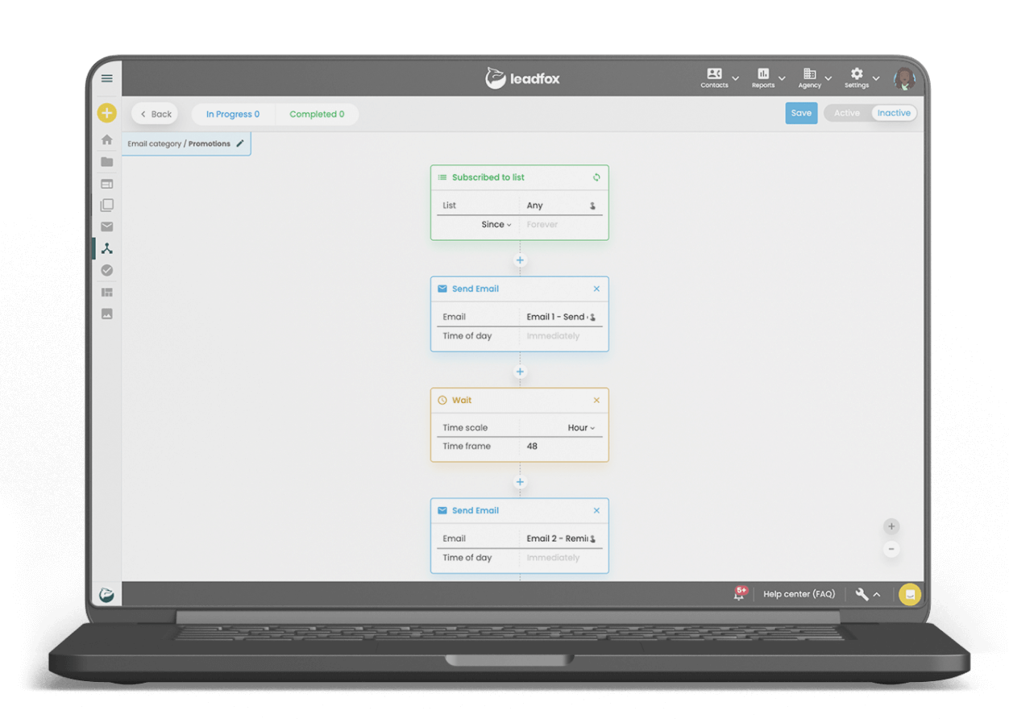This screenshot has height=719, width=1009.
Task: Go to Home in sidebar
Action: (x=106, y=139)
